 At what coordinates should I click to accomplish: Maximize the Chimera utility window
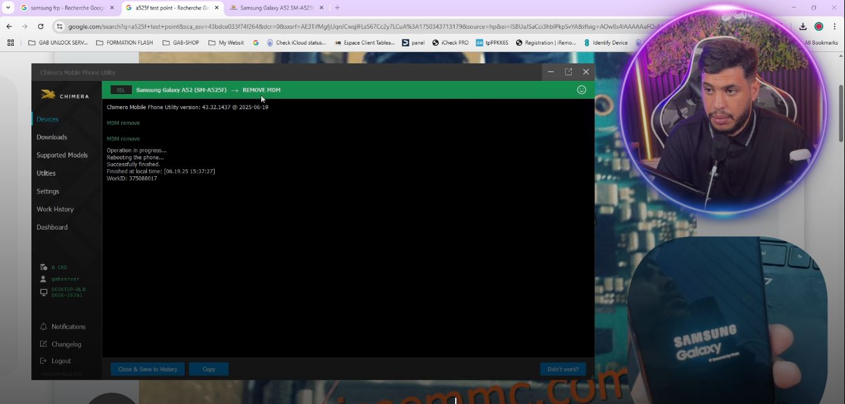568,72
